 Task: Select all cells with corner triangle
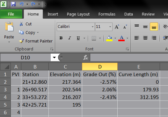pyautogui.click(x=5, y=67)
